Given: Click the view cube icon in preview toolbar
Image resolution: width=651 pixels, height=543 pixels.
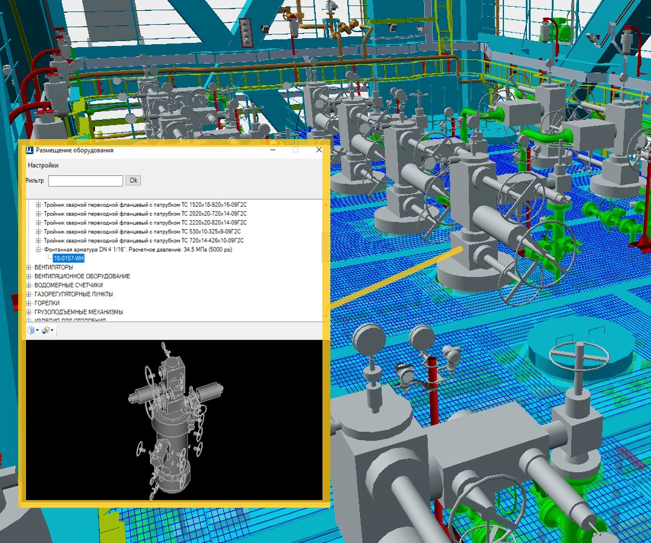Looking at the screenshot, I should coord(31,330).
